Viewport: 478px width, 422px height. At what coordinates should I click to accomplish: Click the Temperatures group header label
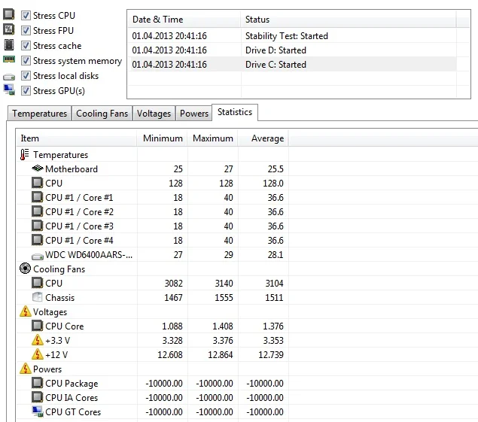point(61,155)
